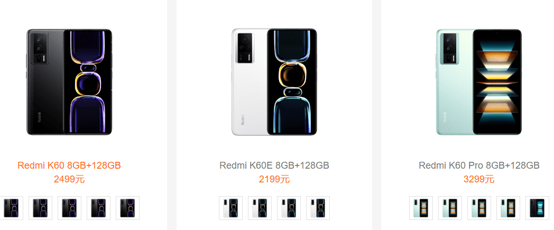Click the 2499元 price of Redmi K60
The image size is (554, 230).
pos(69,179)
